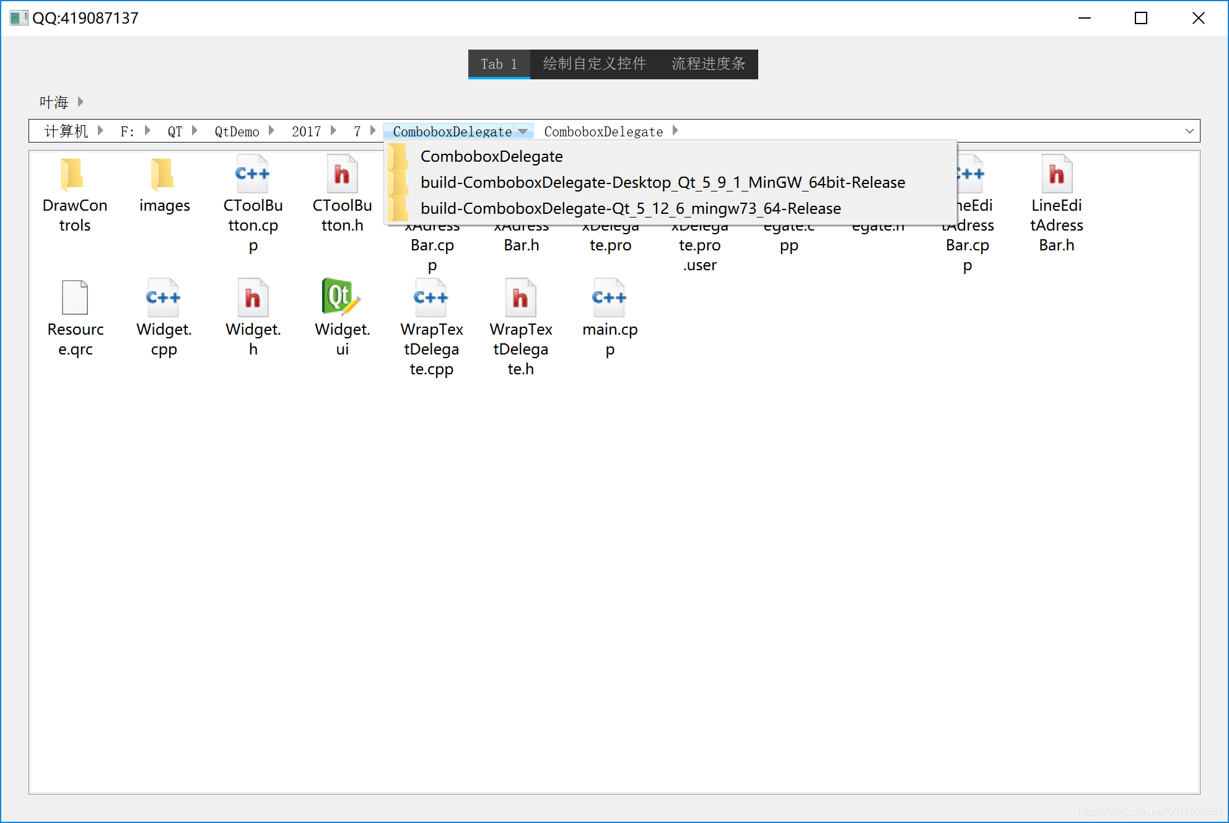The height and width of the screenshot is (823, 1229).
Task: Click the 'main.cpp' file name
Action: 610,339
